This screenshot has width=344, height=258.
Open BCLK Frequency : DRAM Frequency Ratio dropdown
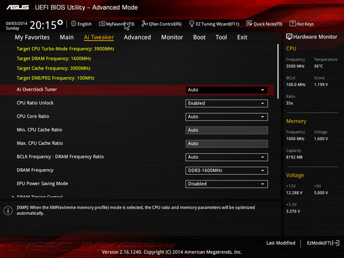[x=227, y=157]
